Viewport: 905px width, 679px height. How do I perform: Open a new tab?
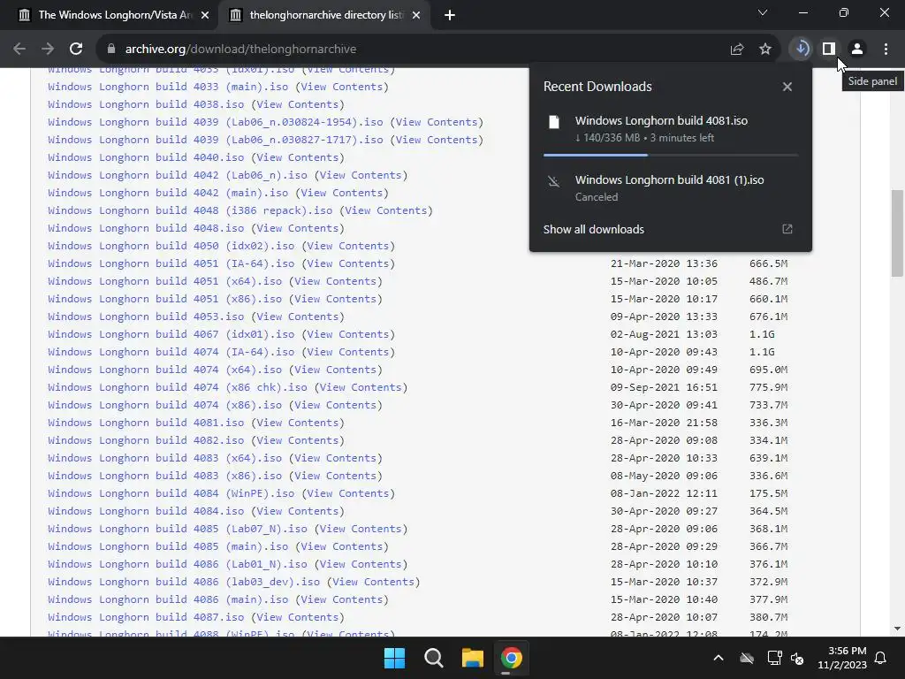(x=450, y=15)
